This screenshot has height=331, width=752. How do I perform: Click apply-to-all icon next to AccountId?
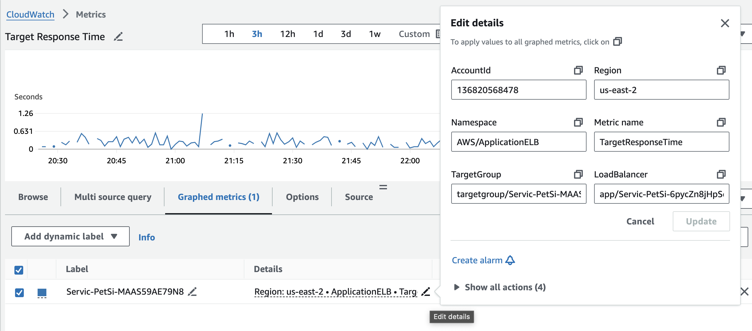[x=578, y=70]
